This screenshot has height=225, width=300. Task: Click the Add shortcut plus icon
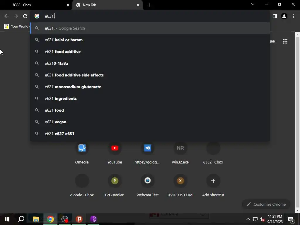coord(213,180)
